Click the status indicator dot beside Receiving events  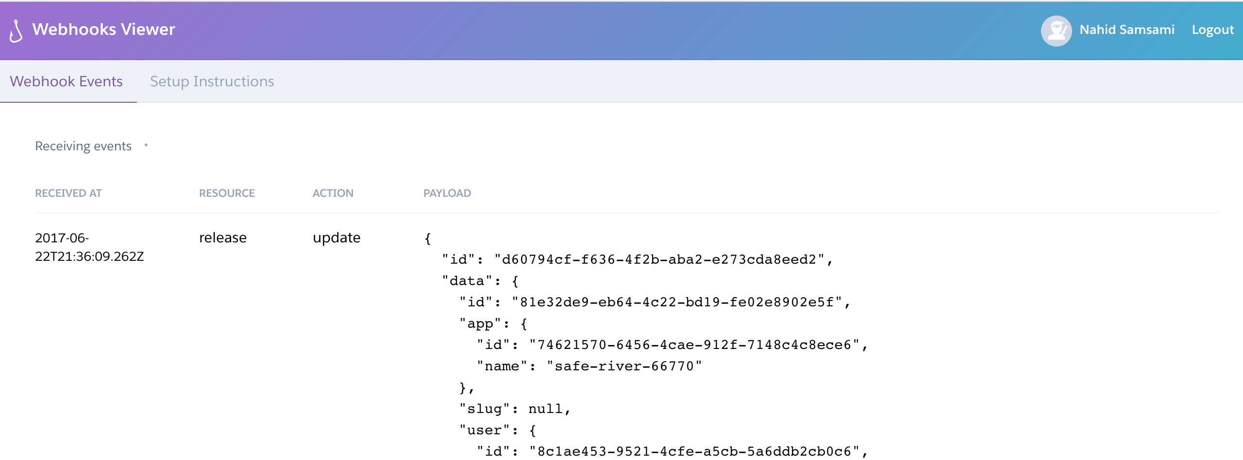coord(147,144)
